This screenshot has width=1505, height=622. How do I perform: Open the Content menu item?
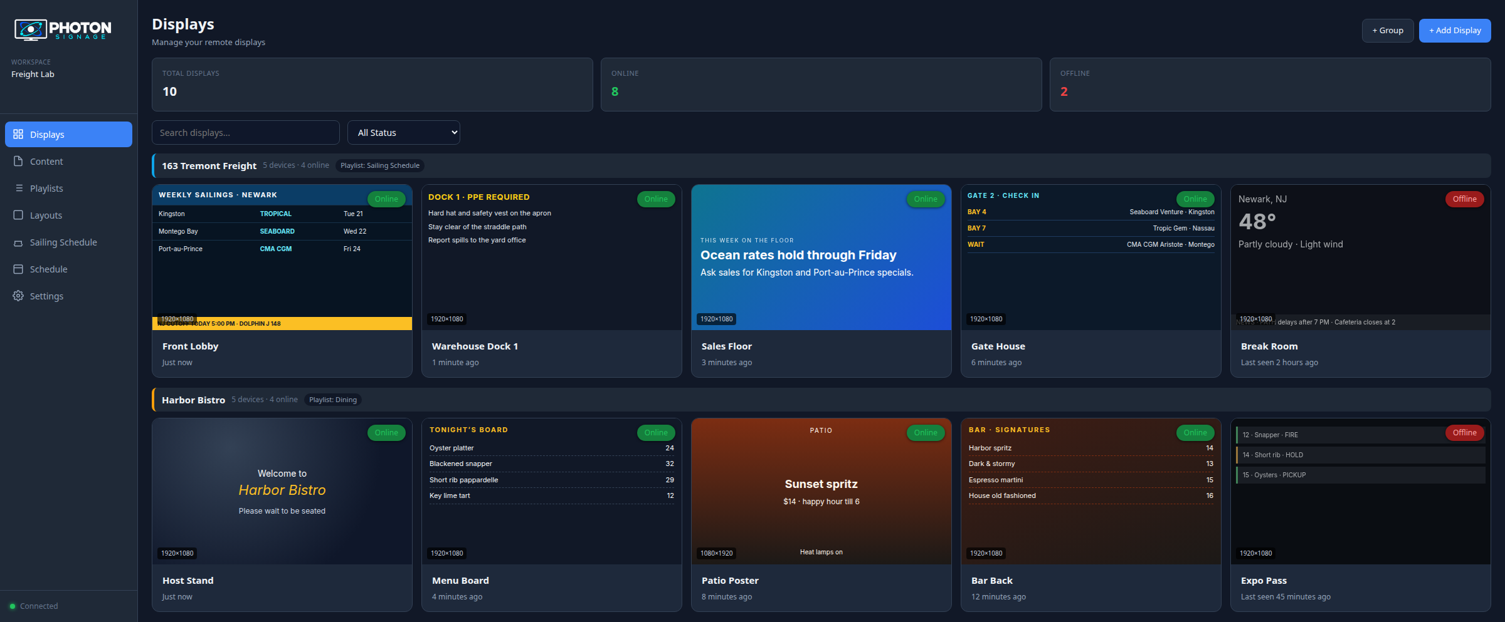click(x=68, y=161)
